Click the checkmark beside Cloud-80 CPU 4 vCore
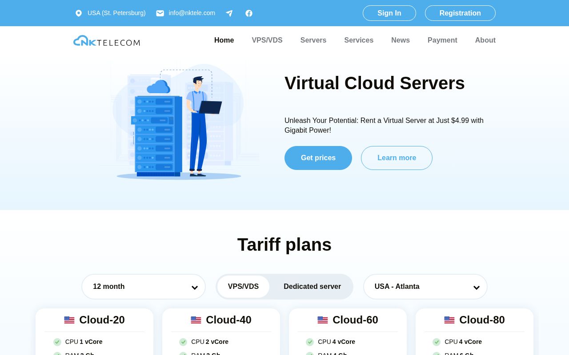Viewport: 569px width, 355px height. point(437,342)
